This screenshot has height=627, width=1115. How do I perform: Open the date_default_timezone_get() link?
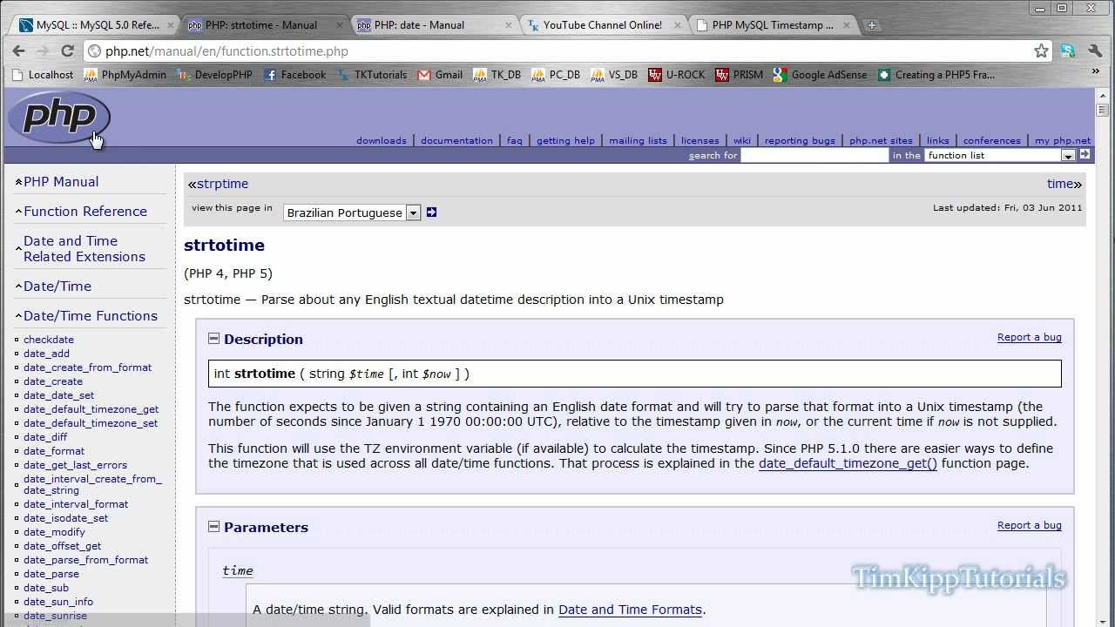click(x=848, y=463)
